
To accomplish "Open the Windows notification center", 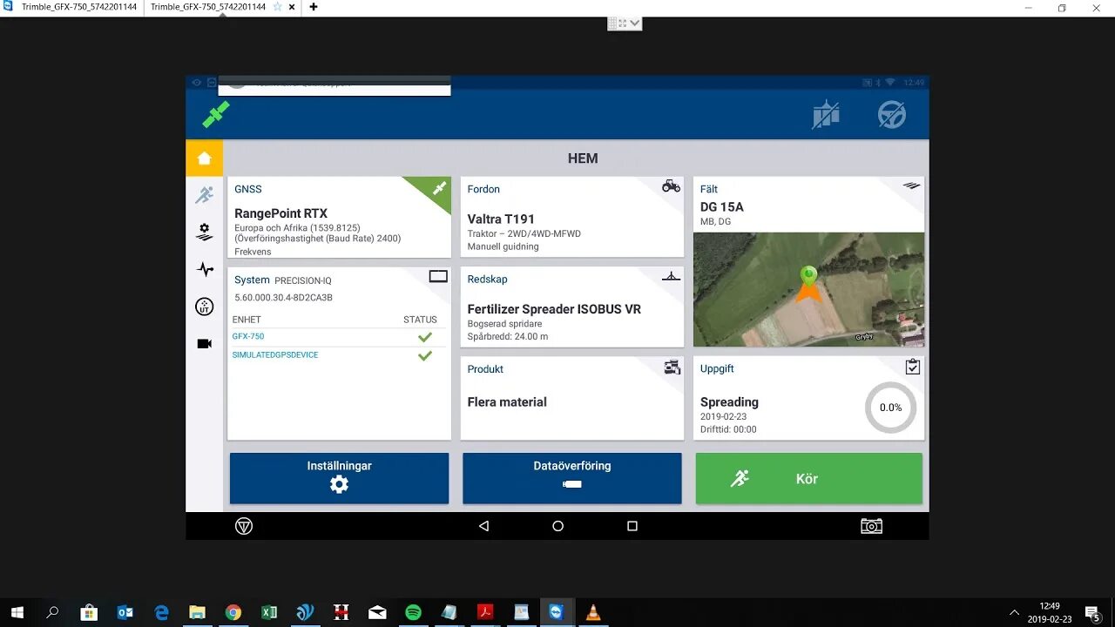I will coord(1092,612).
